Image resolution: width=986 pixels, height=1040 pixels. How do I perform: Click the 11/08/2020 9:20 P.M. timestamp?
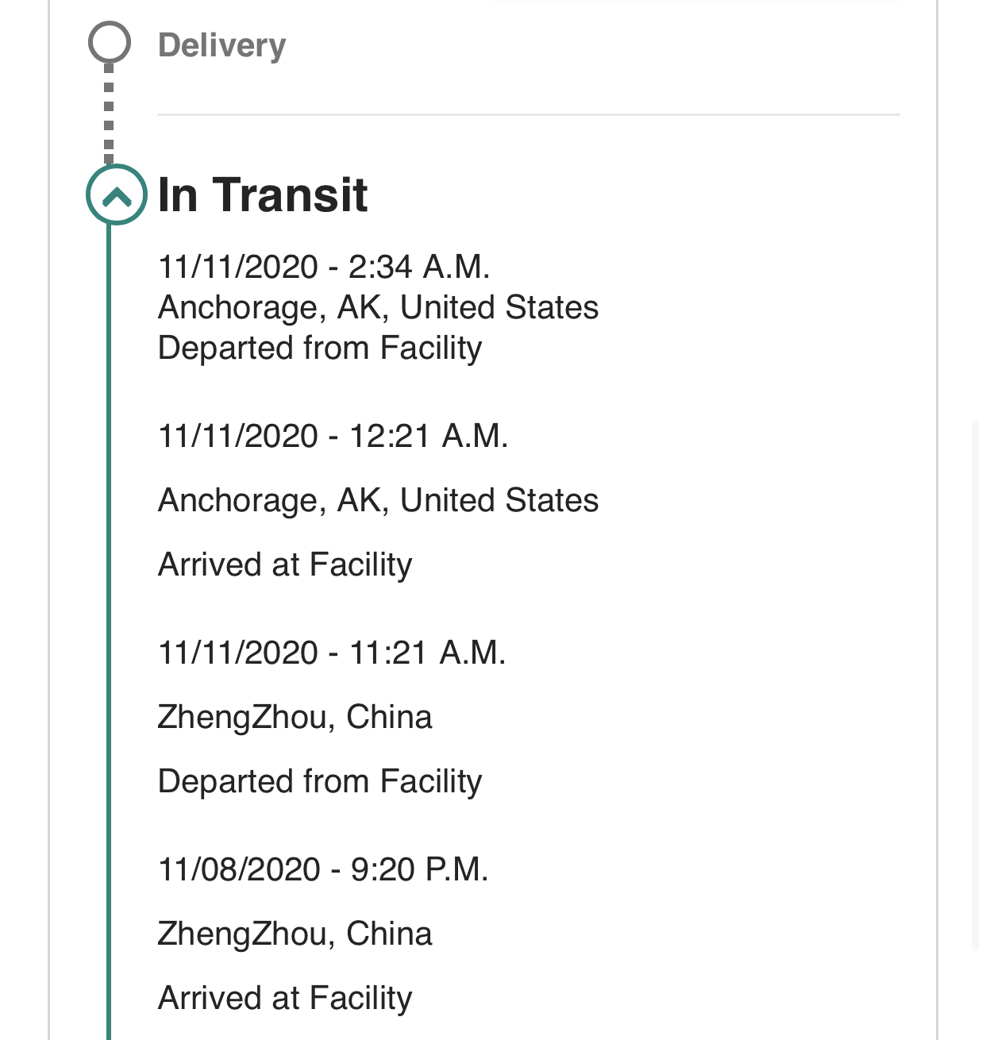pos(323,869)
